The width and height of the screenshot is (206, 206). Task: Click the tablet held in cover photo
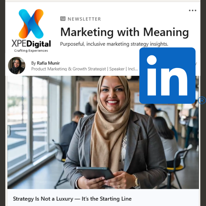95,173
